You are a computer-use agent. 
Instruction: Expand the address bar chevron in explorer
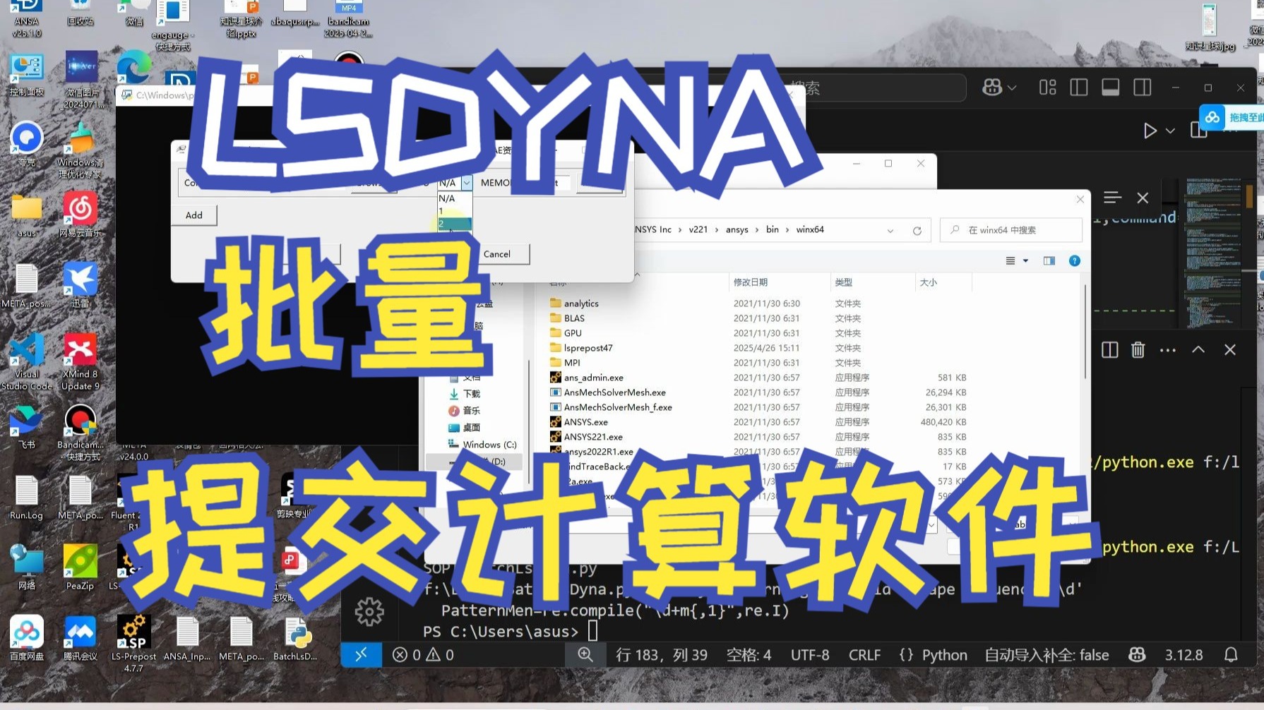889,229
